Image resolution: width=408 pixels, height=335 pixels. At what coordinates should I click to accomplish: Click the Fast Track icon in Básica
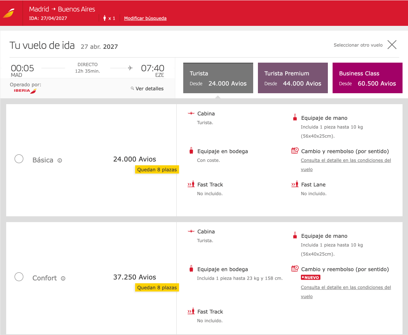pyautogui.click(x=191, y=184)
